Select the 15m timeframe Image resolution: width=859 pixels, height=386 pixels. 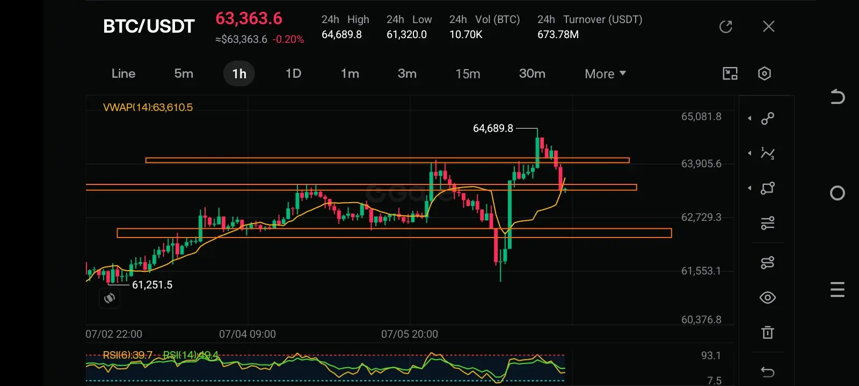pos(468,74)
